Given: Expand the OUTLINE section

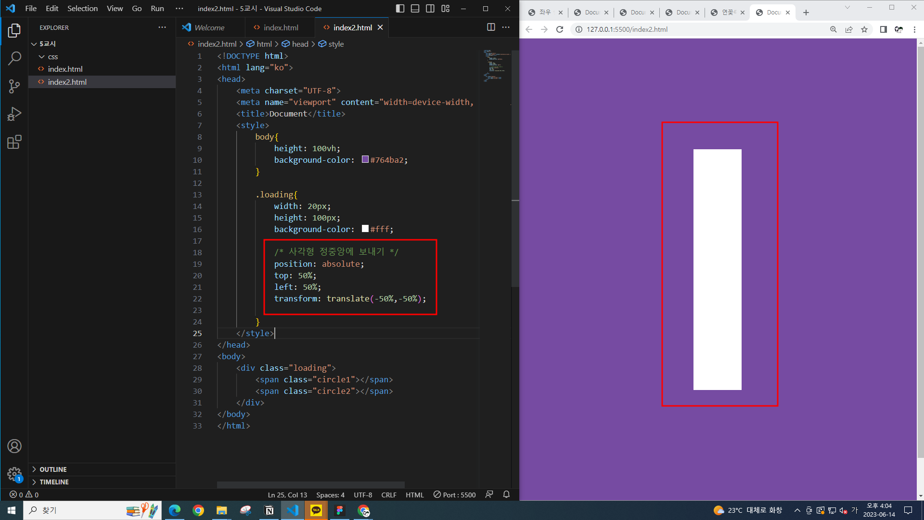Looking at the screenshot, I should [x=53, y=469].
